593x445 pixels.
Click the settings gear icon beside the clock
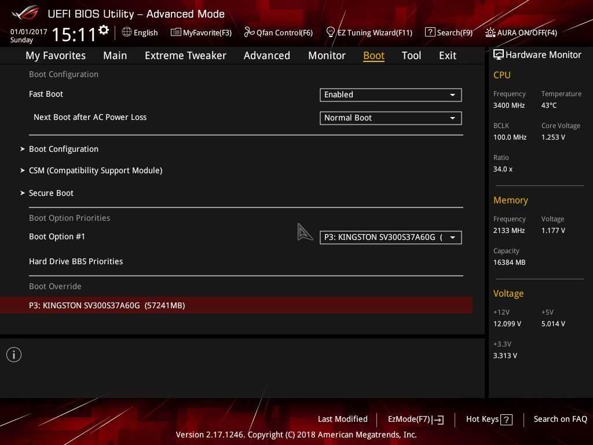pyautogui.click(x=104, y=30)
